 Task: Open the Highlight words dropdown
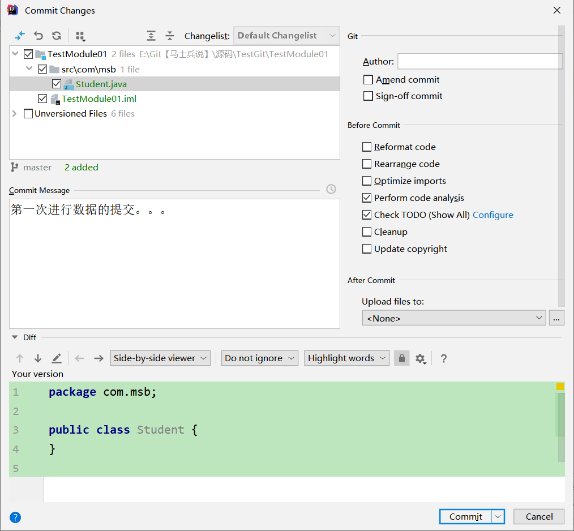pos(346,358)
